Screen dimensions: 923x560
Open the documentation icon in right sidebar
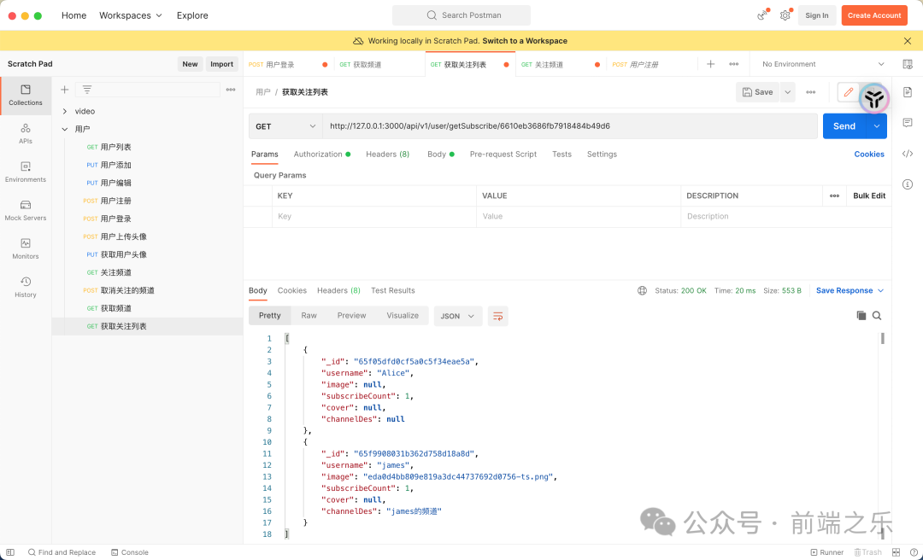pos(908,92)
